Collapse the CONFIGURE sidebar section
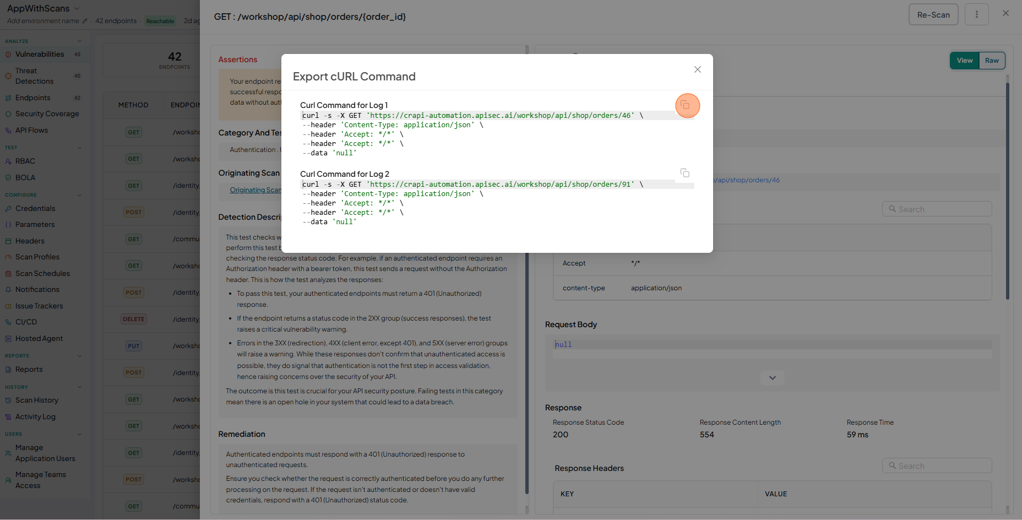1022x520 pixels. pos(80,195)
